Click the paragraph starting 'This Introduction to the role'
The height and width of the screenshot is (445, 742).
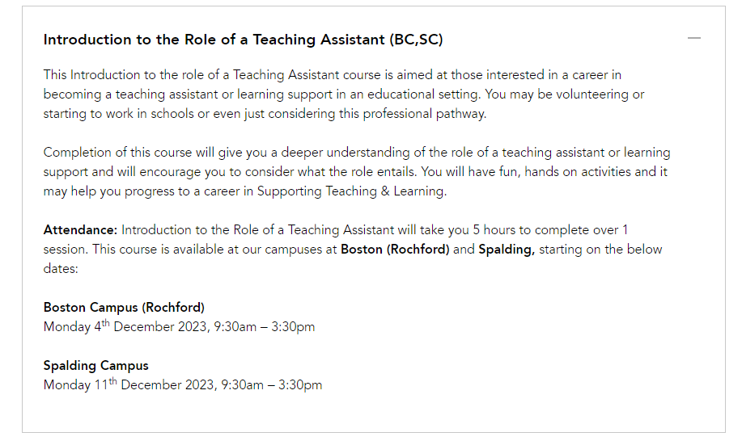click(x=344, y=94)
